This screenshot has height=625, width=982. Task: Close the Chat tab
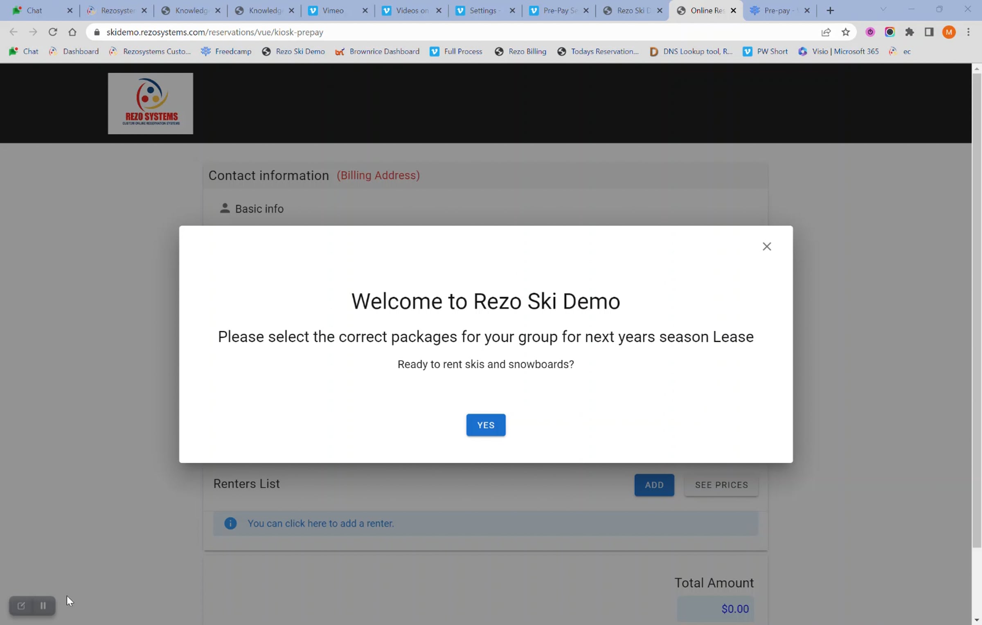(70, 11)
